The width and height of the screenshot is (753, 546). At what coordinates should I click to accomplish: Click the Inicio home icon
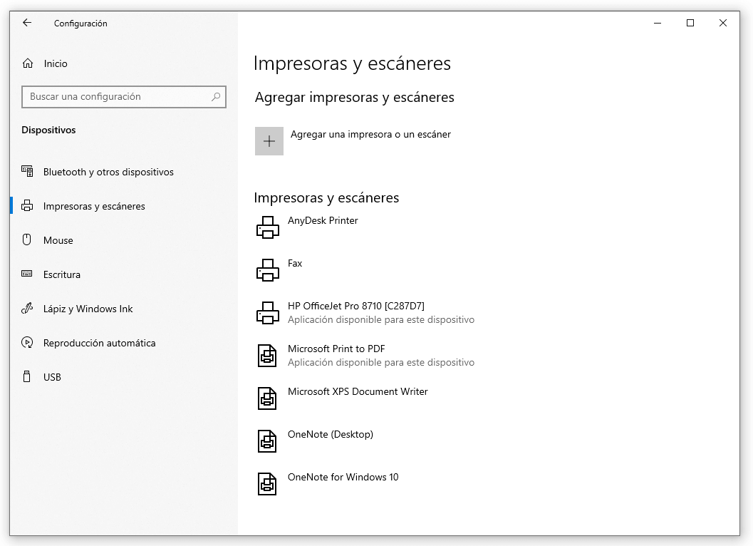coord(28,63)
